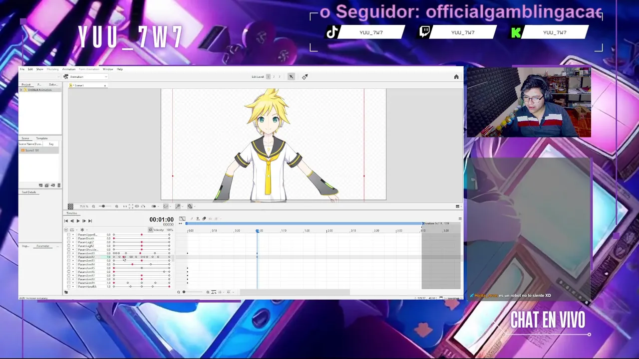Click the canvas zoom out magnifier

pyautogui.click(x=93, y=206)
